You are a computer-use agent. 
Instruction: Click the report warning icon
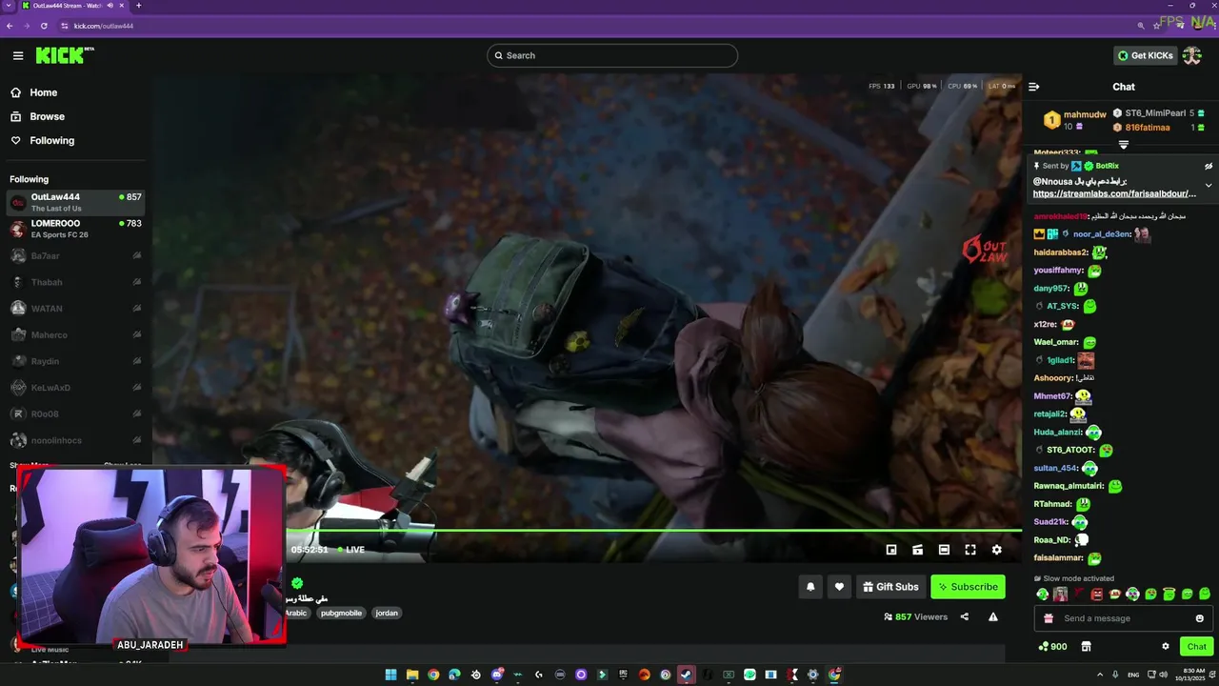tap(993, 617)
